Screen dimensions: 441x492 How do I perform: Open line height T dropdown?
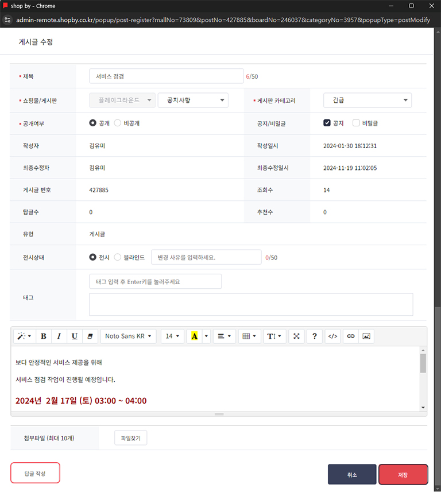(x=274, y=336)
